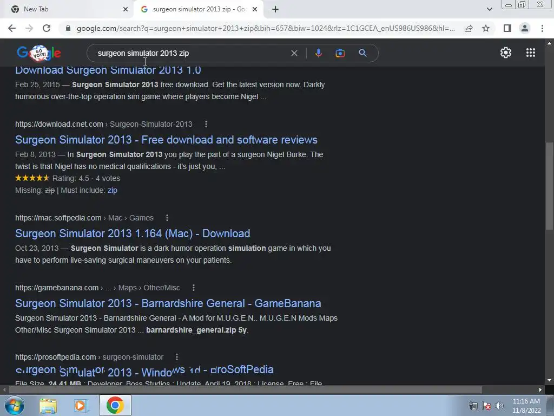Viewport: 554px width, 416px height.
Task: Open the tab search dropdown
Action: [489, 9]
